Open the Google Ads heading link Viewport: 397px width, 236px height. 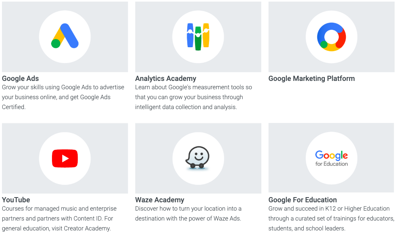pyautogui.click(x=21, y=79)
